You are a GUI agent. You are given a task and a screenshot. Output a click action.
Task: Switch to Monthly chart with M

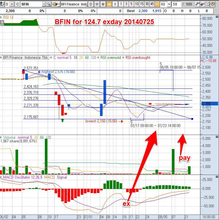[103, 4]
